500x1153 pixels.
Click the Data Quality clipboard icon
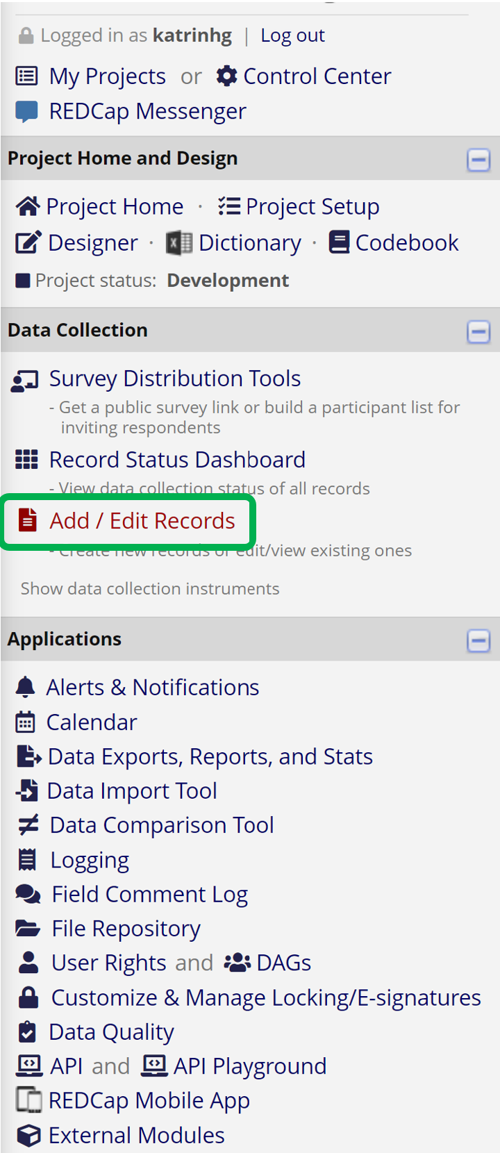(x=27, y=1031)
